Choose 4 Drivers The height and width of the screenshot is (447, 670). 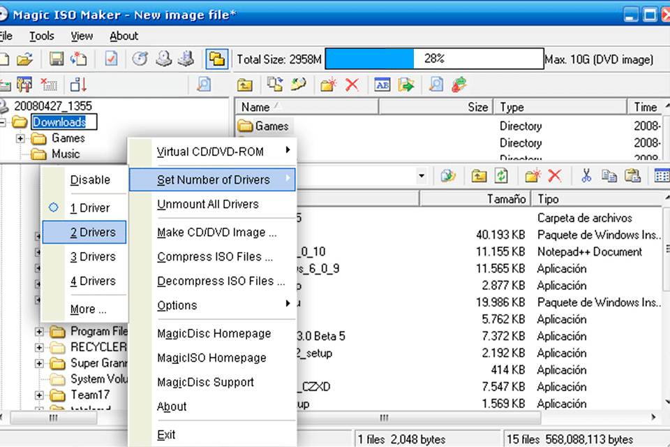(x=84, y=281)
